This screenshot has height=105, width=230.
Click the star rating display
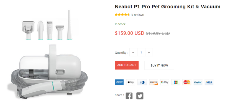[x=122, y=15]
